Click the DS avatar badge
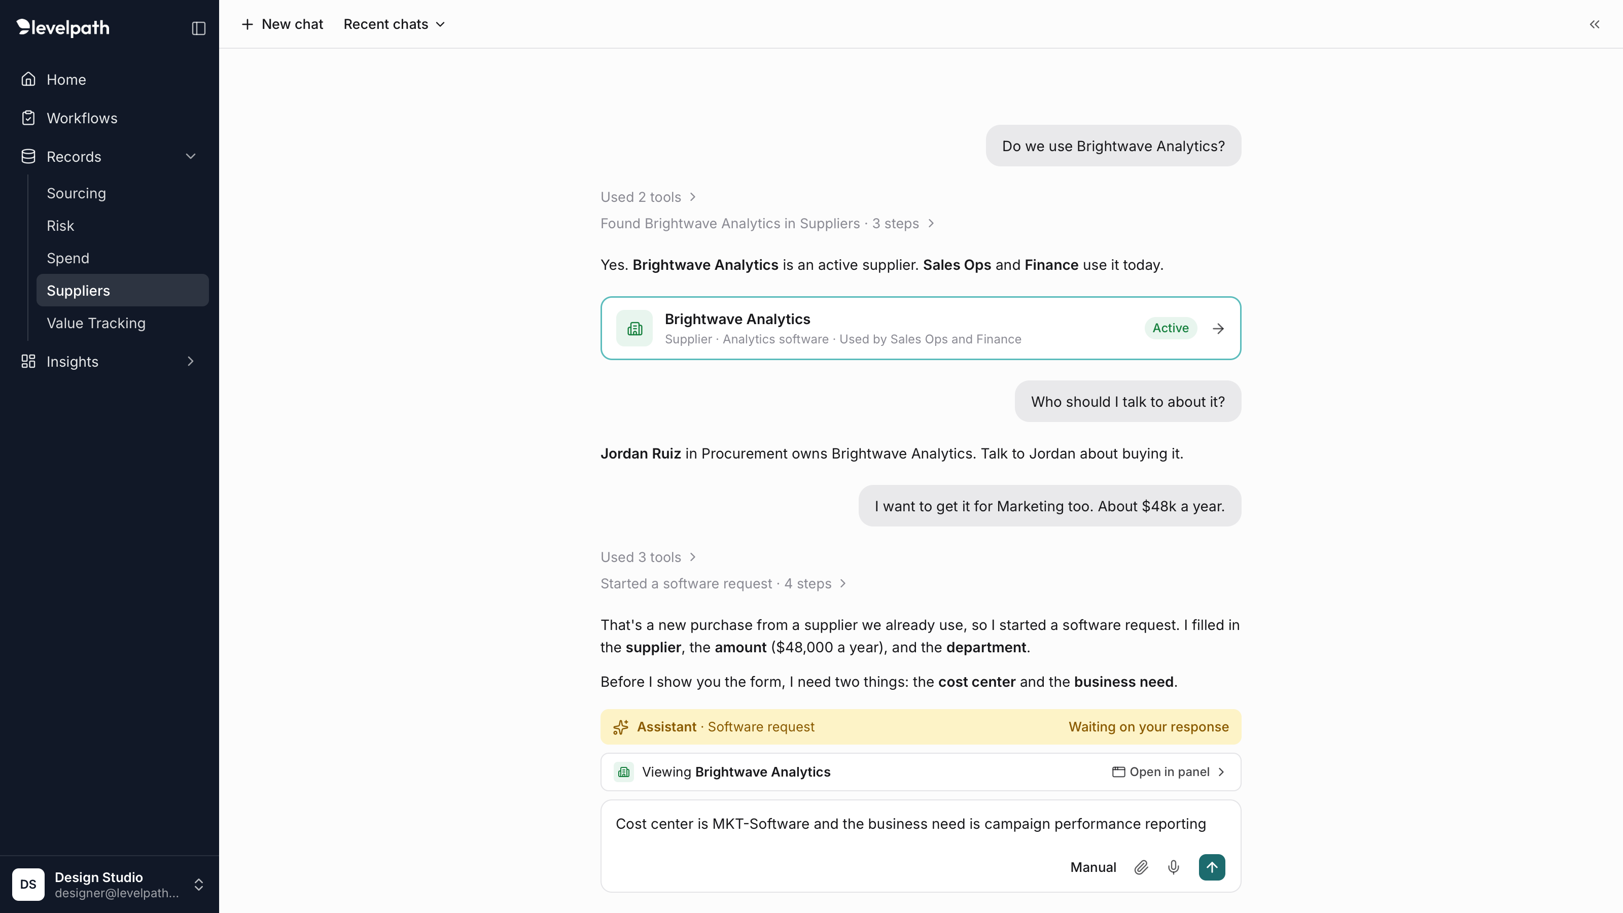Viewport: 1623px width, 913px height. click(x=28, y=884)
